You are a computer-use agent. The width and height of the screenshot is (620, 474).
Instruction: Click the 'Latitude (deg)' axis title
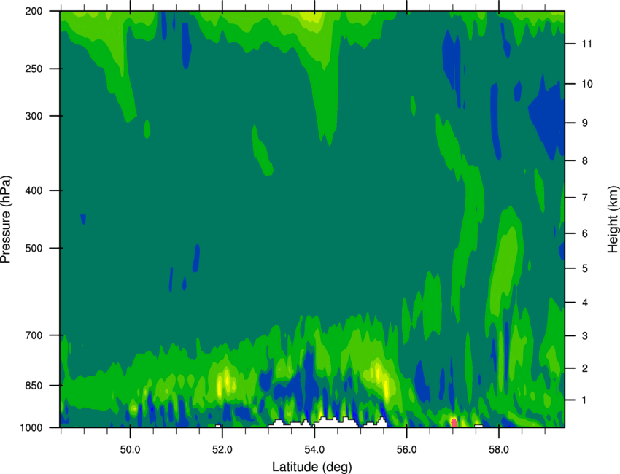(x=311, y=467)
